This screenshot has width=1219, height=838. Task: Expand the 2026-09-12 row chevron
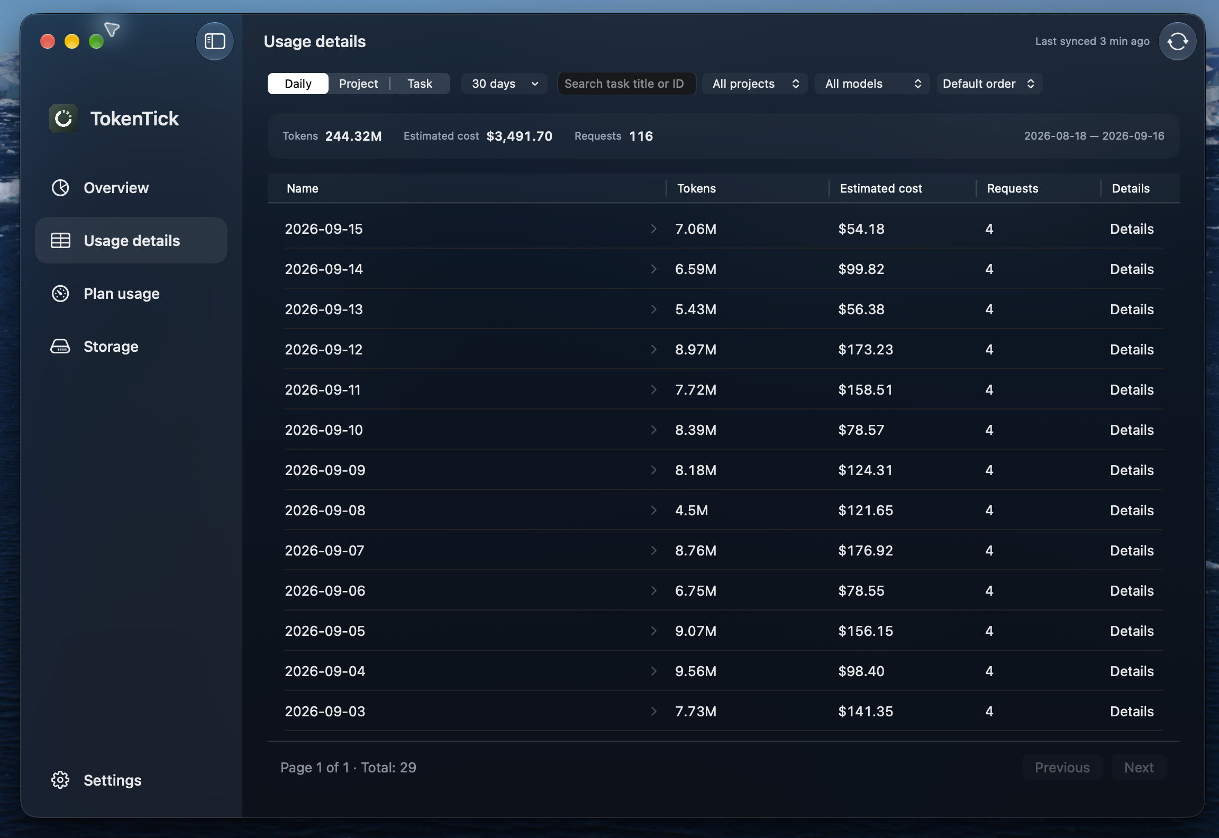tap(654, 349)
